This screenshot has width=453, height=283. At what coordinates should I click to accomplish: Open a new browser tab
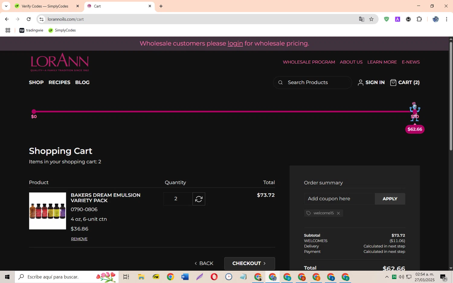coord(161,6)
